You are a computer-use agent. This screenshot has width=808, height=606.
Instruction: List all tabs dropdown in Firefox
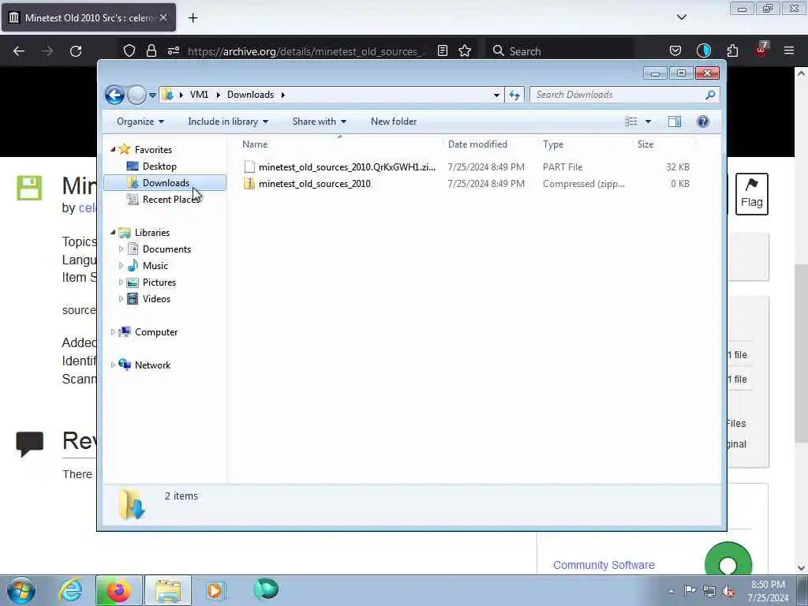tap(681, 17)
